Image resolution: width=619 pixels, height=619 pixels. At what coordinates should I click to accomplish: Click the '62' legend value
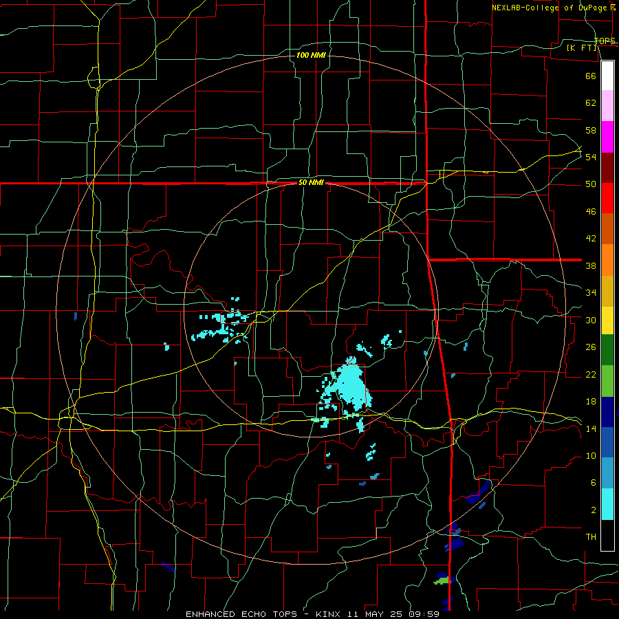(591, 103)
